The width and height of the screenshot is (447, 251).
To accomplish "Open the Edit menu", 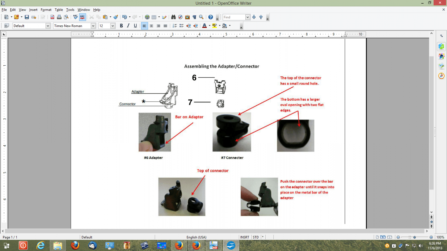I will tap(13, 10).
